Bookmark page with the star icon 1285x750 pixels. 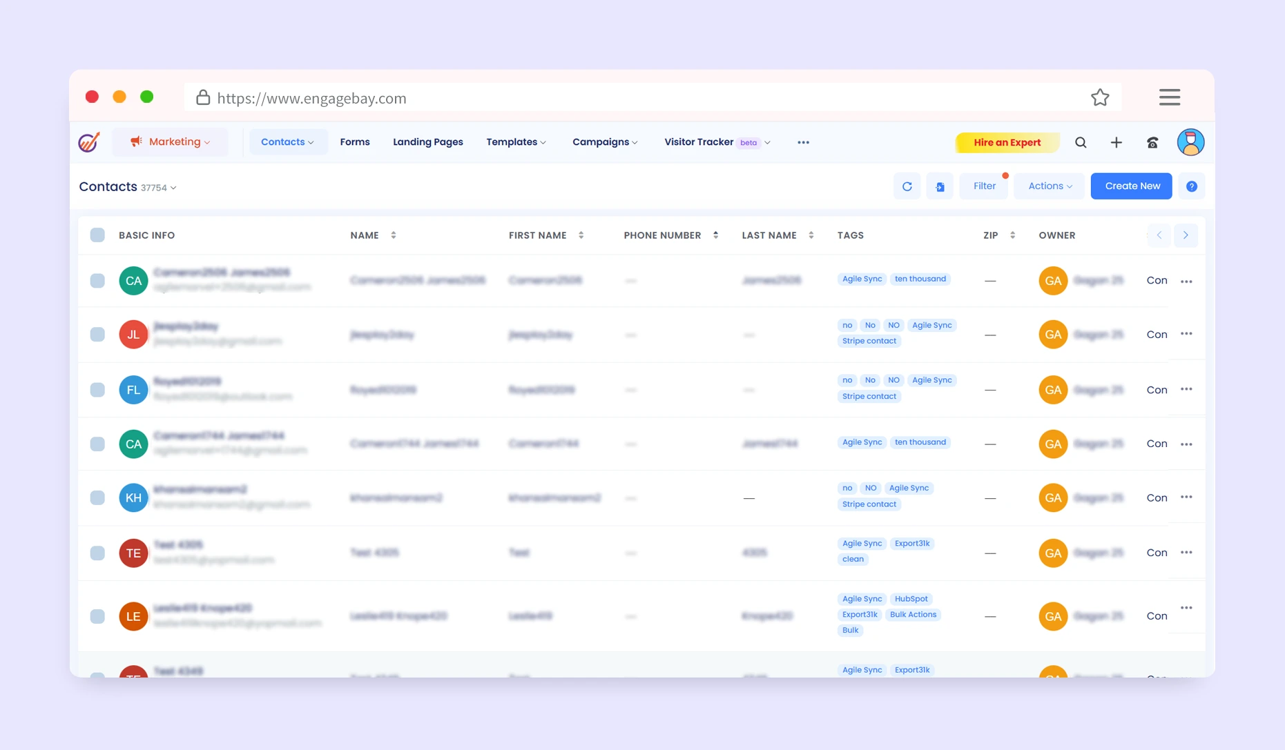pyautogui.click(x=1100, y=98)
